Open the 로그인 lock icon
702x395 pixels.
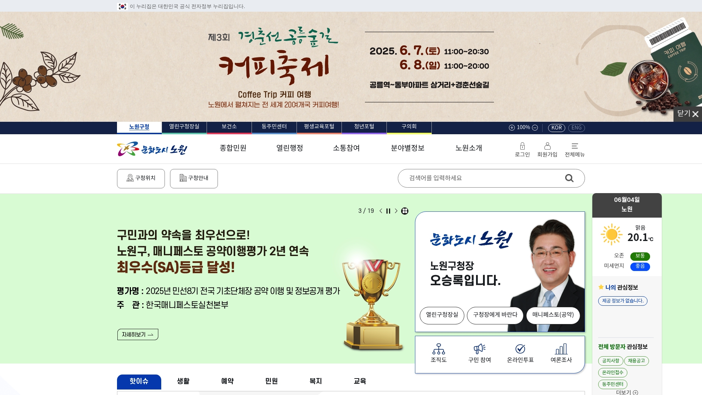[x=522, y=146]
